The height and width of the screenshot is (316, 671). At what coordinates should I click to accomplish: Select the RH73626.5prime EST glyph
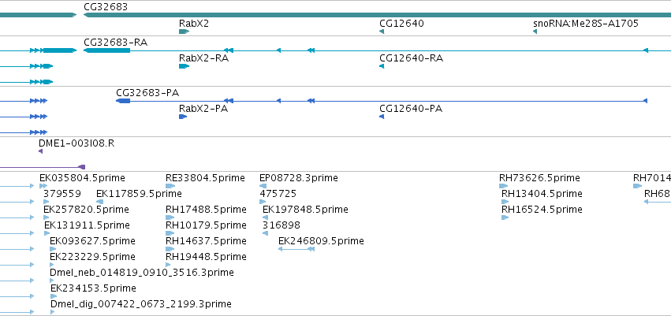pos(504,185)
